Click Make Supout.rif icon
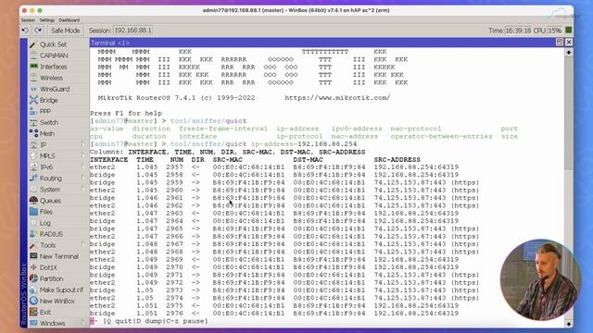Viewport: 593px width, 333px height. pyautogui.click(x=33, y=290)
